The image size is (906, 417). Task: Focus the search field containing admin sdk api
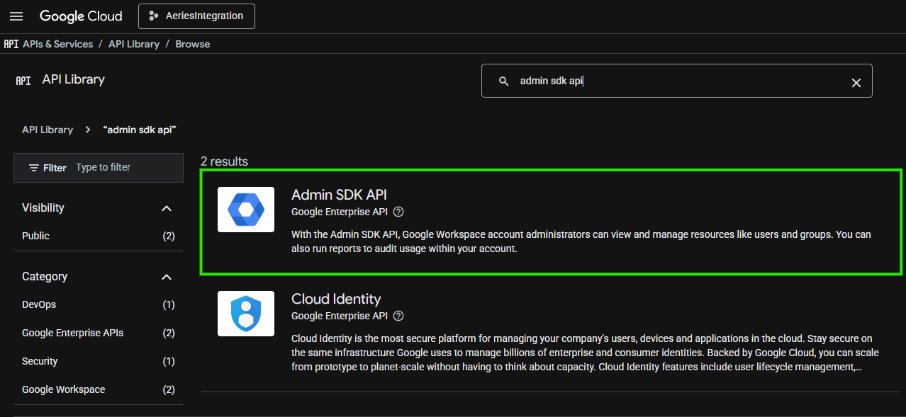pyautogui.click(x=676, y=81)
